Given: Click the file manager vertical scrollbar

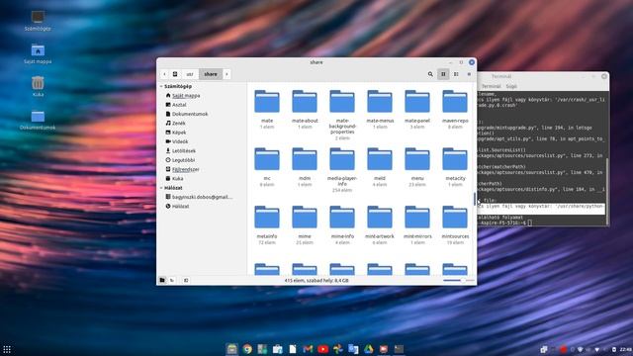Looking at the screenshot, I should click(x=475, y=199).
